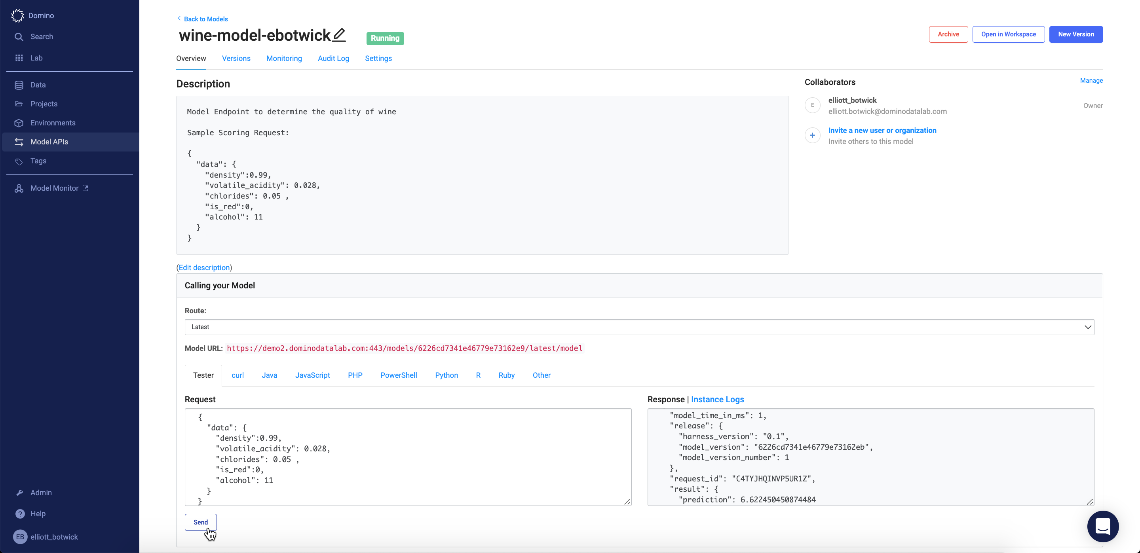Open the chat support bubble icon
This screenshot has height=553, width=1140.
point(1102,526)
